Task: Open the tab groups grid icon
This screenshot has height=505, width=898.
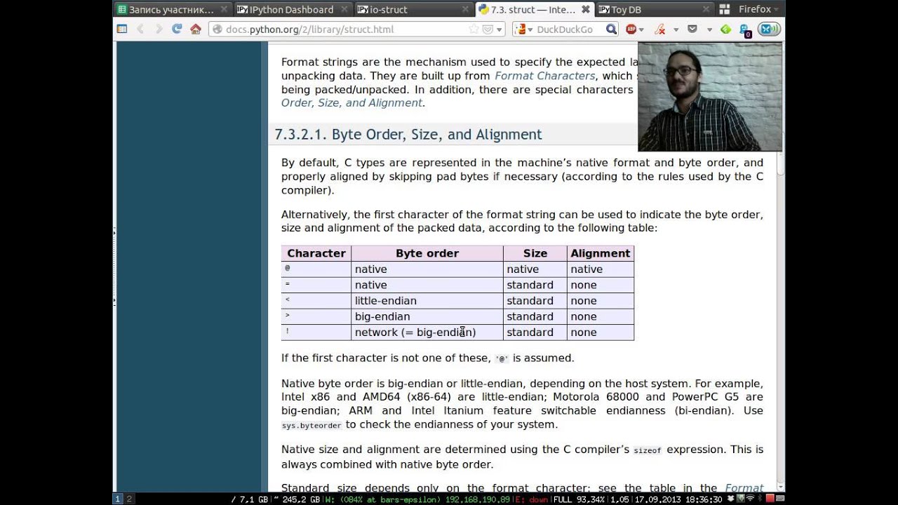Action: (724, 10)
